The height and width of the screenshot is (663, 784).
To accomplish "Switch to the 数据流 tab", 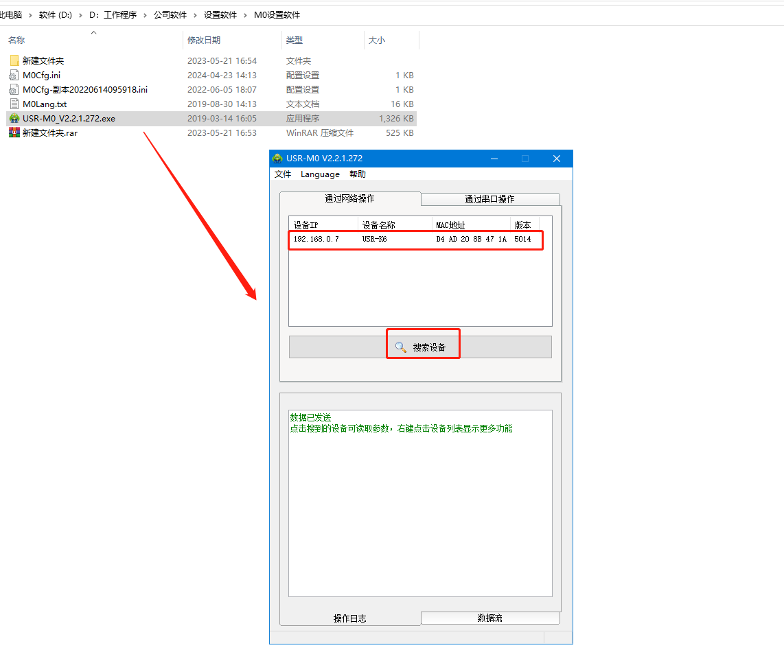I will [489, 618].
